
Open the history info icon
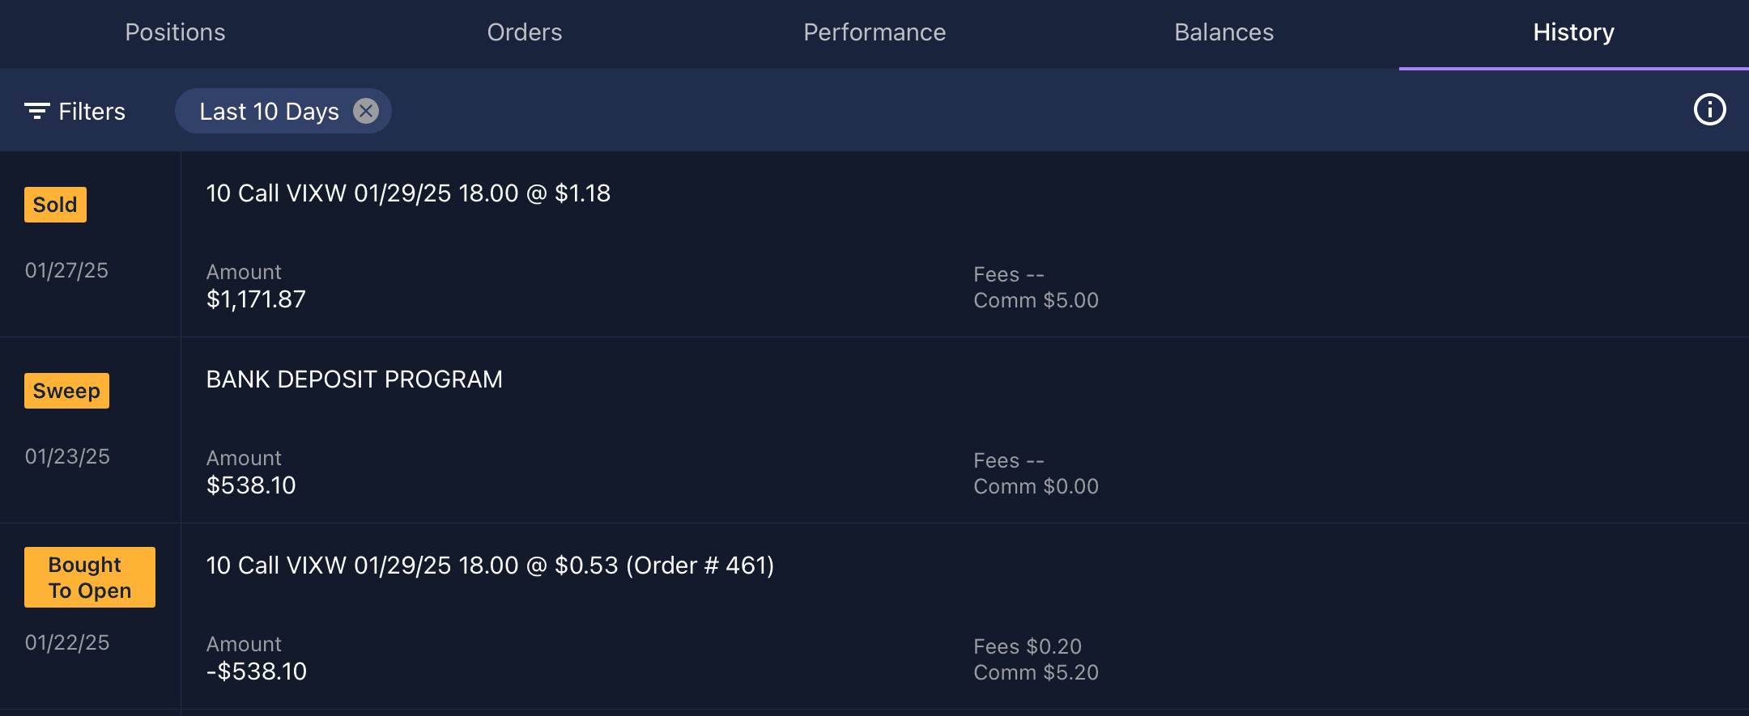tap(1709, 110)
